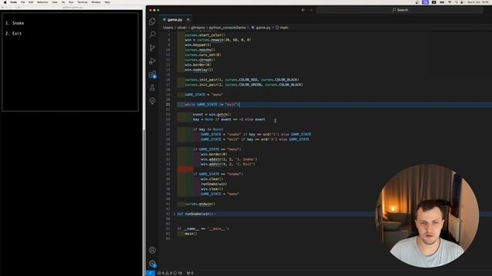Viewport: 492px width, 276px height.
Task: Open the Source Control view
Action: [152, 48]
